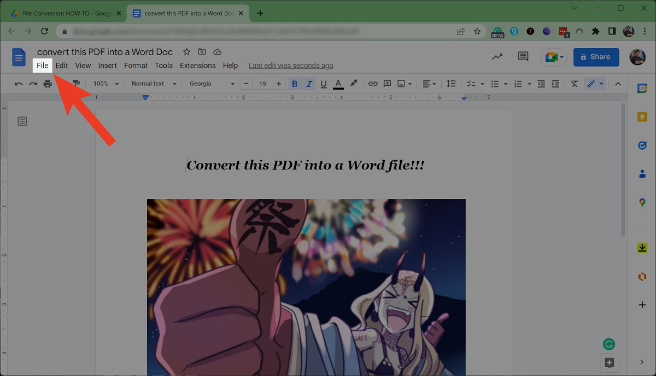The height and width of the screenshot is (376, 656).
Task: Open the Edit menu
Action: [x=62, y=66]
